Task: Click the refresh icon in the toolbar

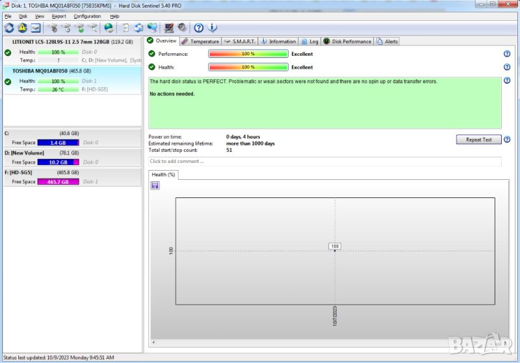Action: click(x=9, y=28)
